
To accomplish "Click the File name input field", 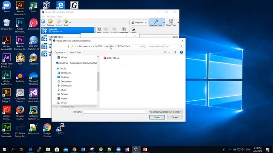I will tap(115, 112).
